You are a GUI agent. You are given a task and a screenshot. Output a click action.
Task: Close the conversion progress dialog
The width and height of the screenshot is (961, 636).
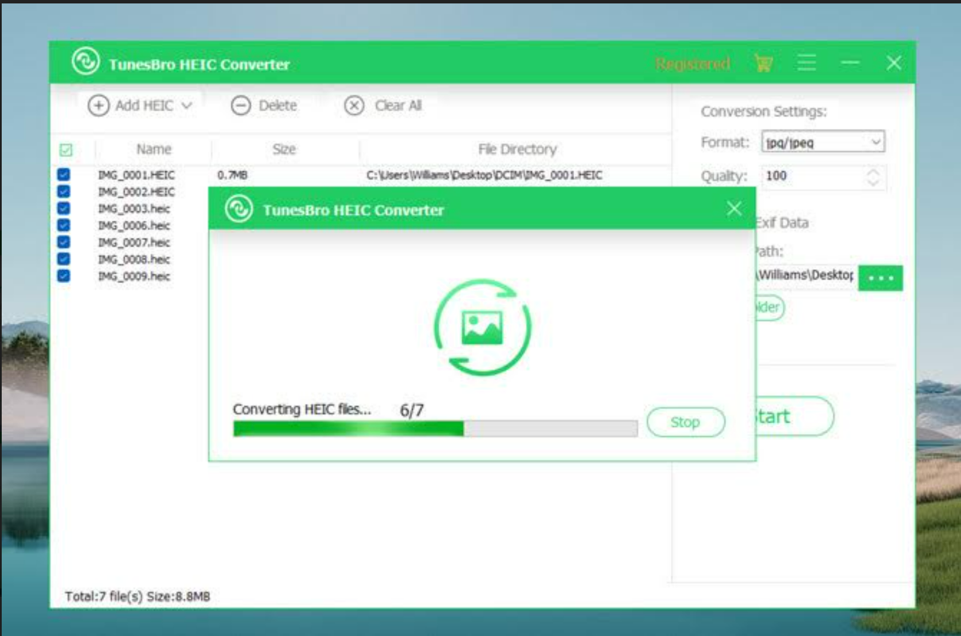734,209
